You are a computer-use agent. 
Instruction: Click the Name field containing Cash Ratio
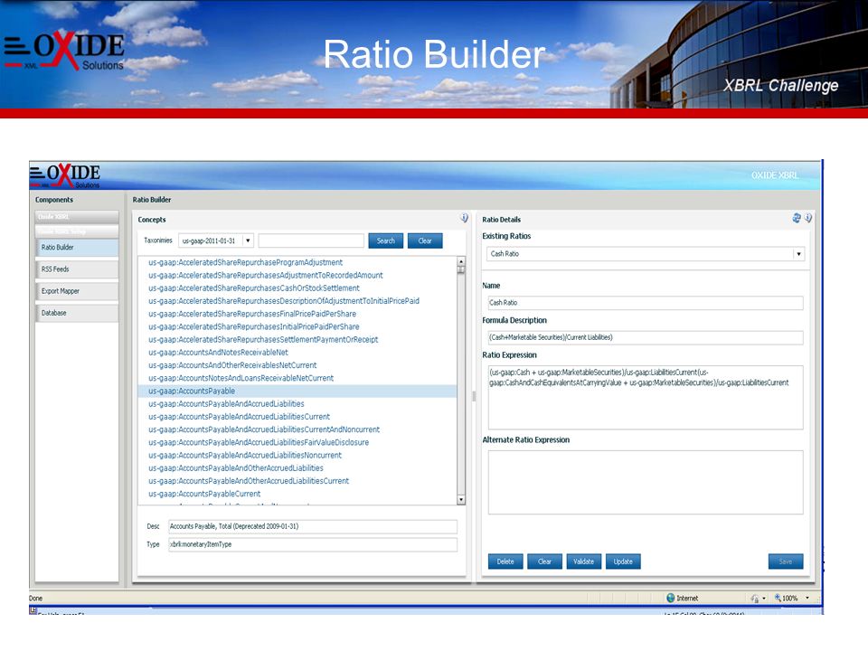pos(646,303)
